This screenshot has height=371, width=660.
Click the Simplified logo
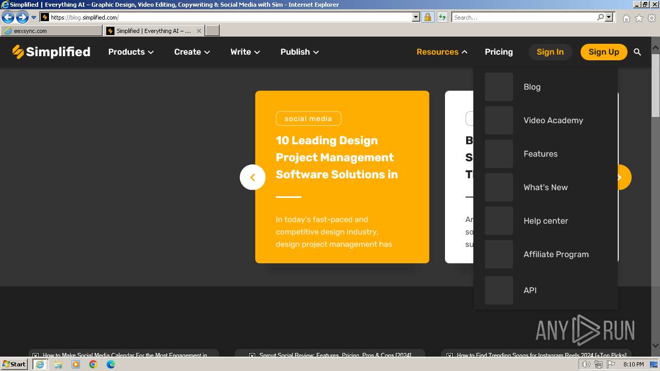51,52
